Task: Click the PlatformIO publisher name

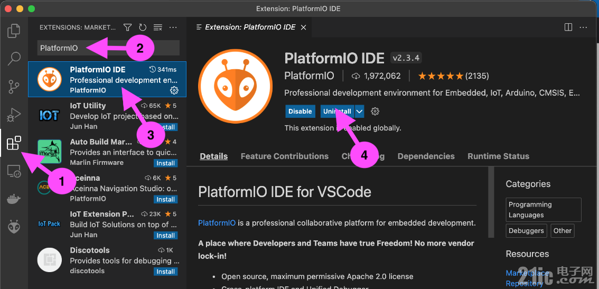Action: [x=309, y=76]
